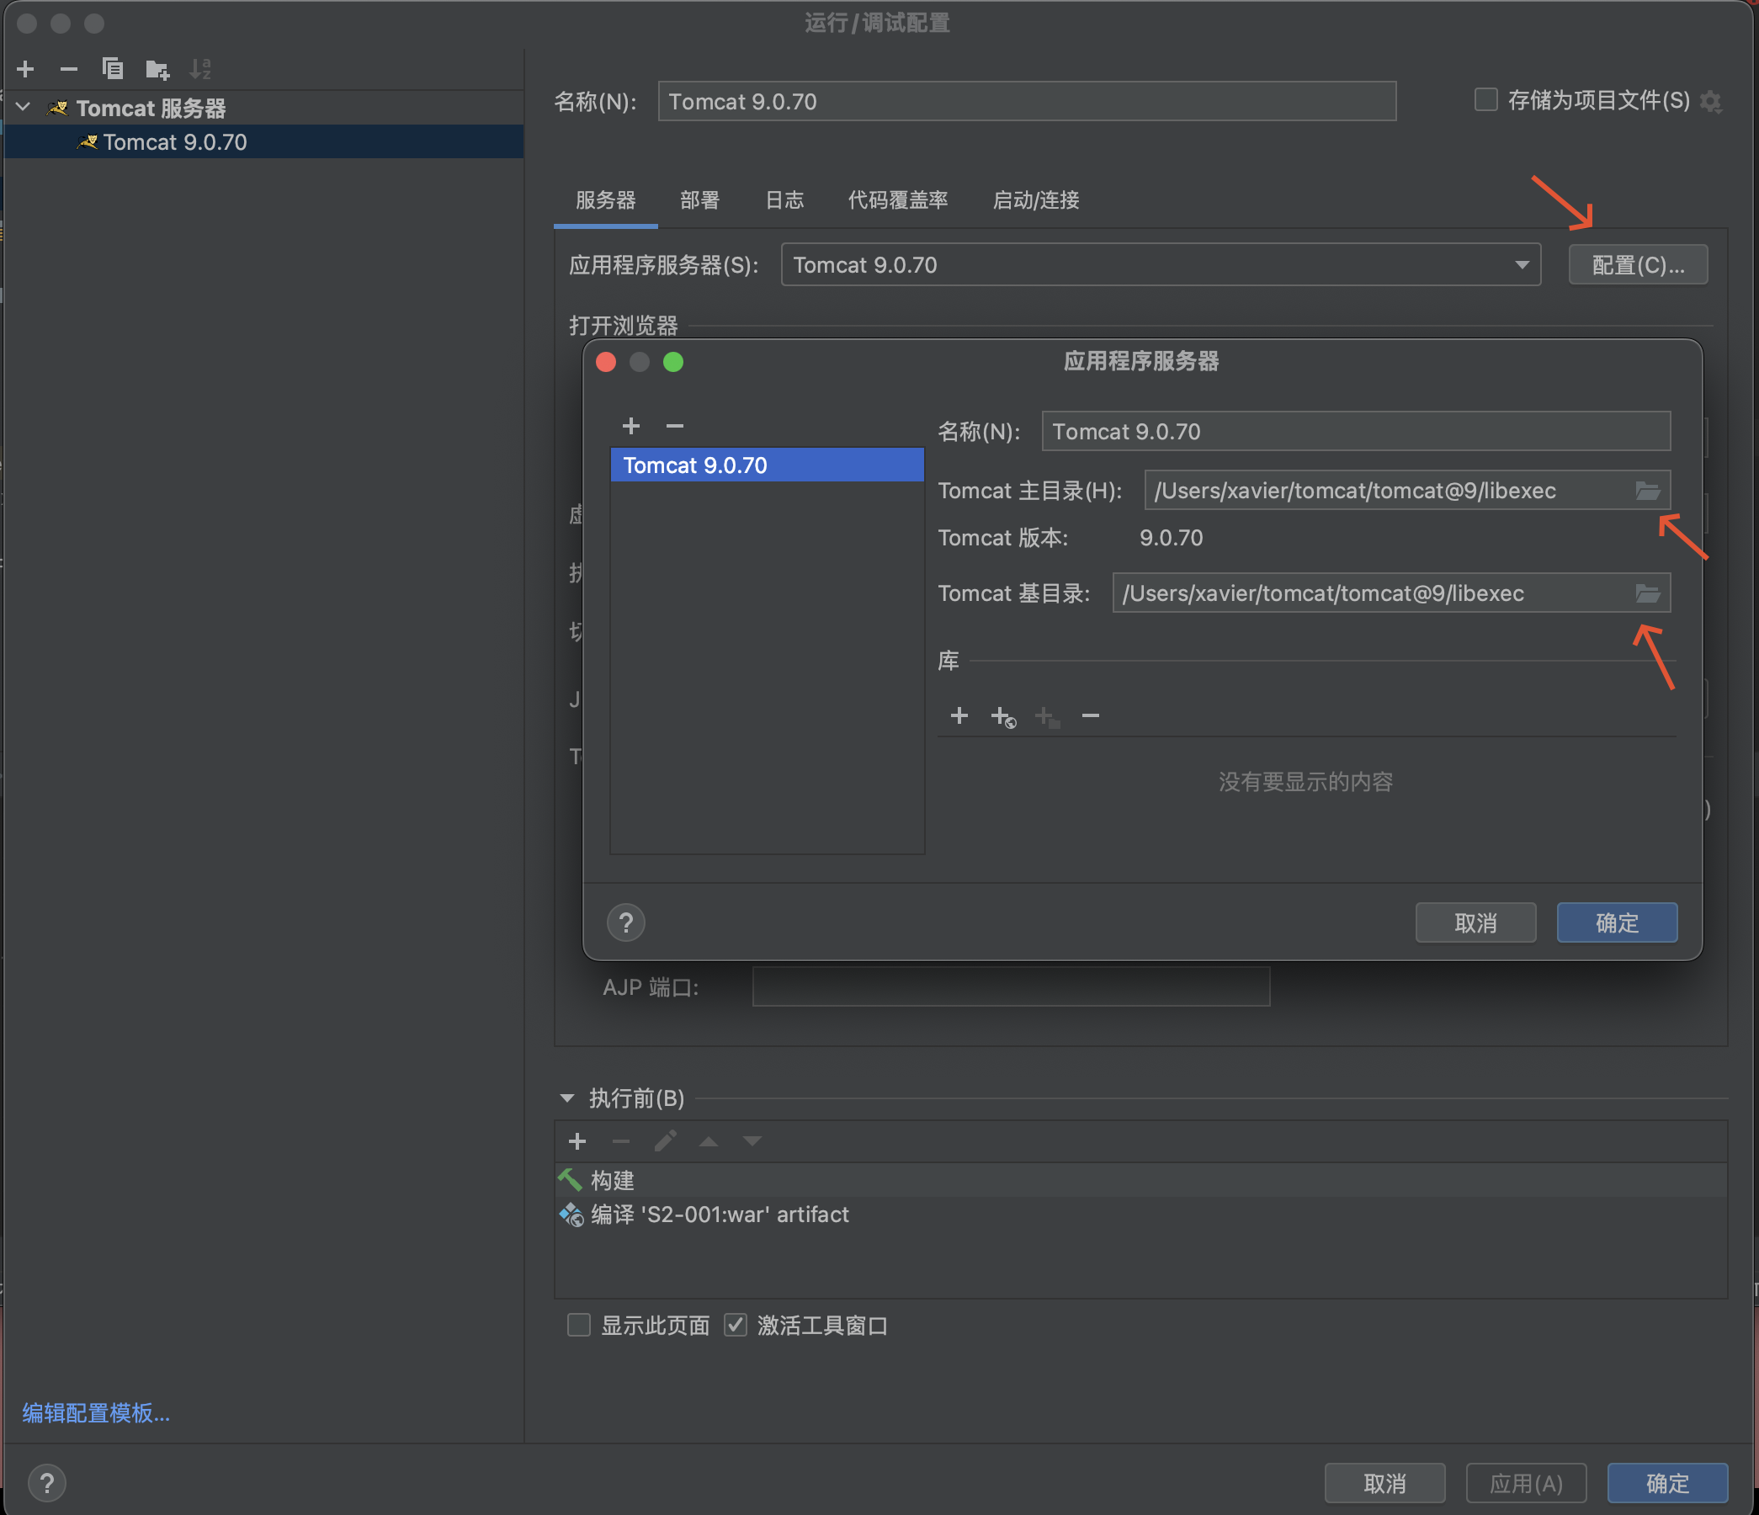Add before-launch task with plus icon
This screenshot has height=1515, width=1759.
[577, 1141]
